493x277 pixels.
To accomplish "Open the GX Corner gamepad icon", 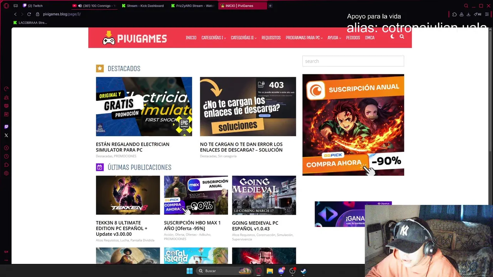I will (15, 6).
